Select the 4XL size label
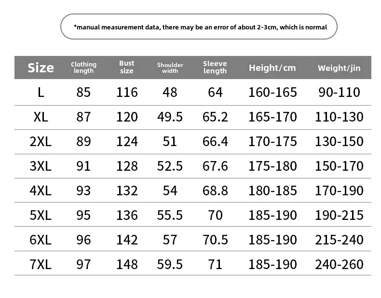 (41, 190)
